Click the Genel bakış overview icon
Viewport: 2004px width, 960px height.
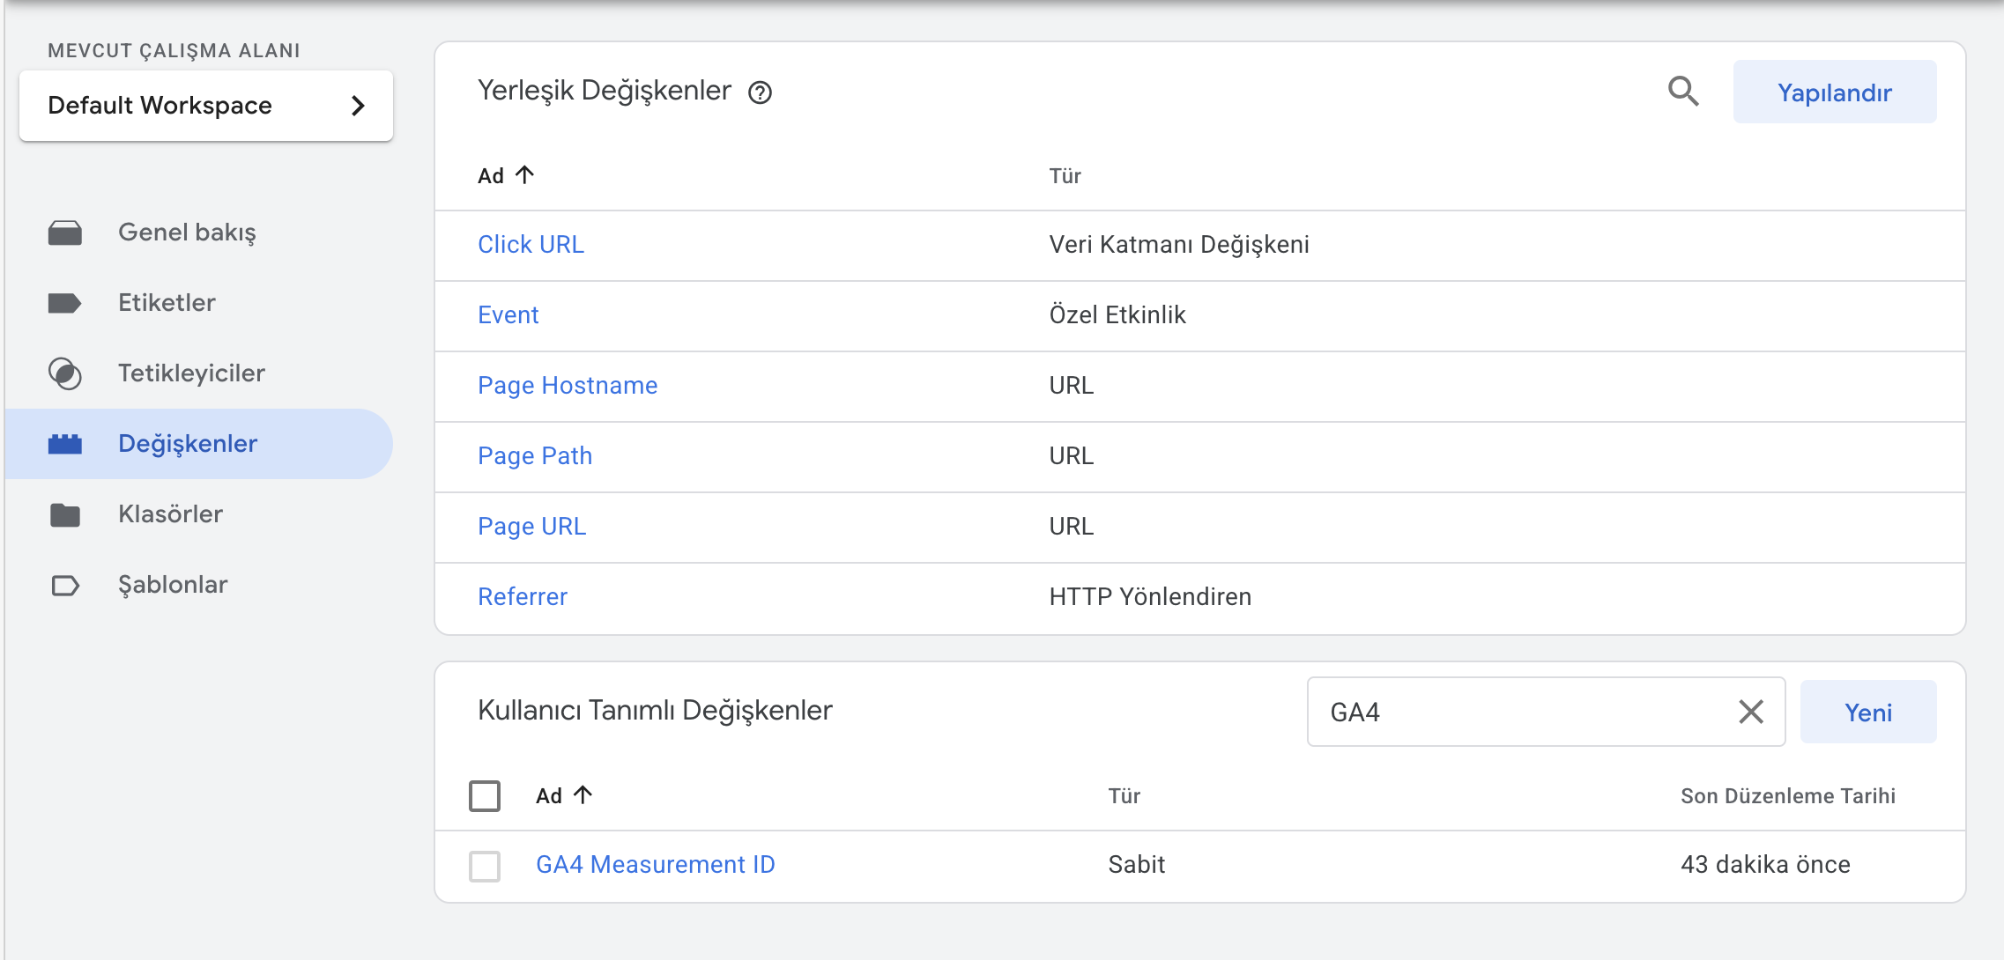63,233
